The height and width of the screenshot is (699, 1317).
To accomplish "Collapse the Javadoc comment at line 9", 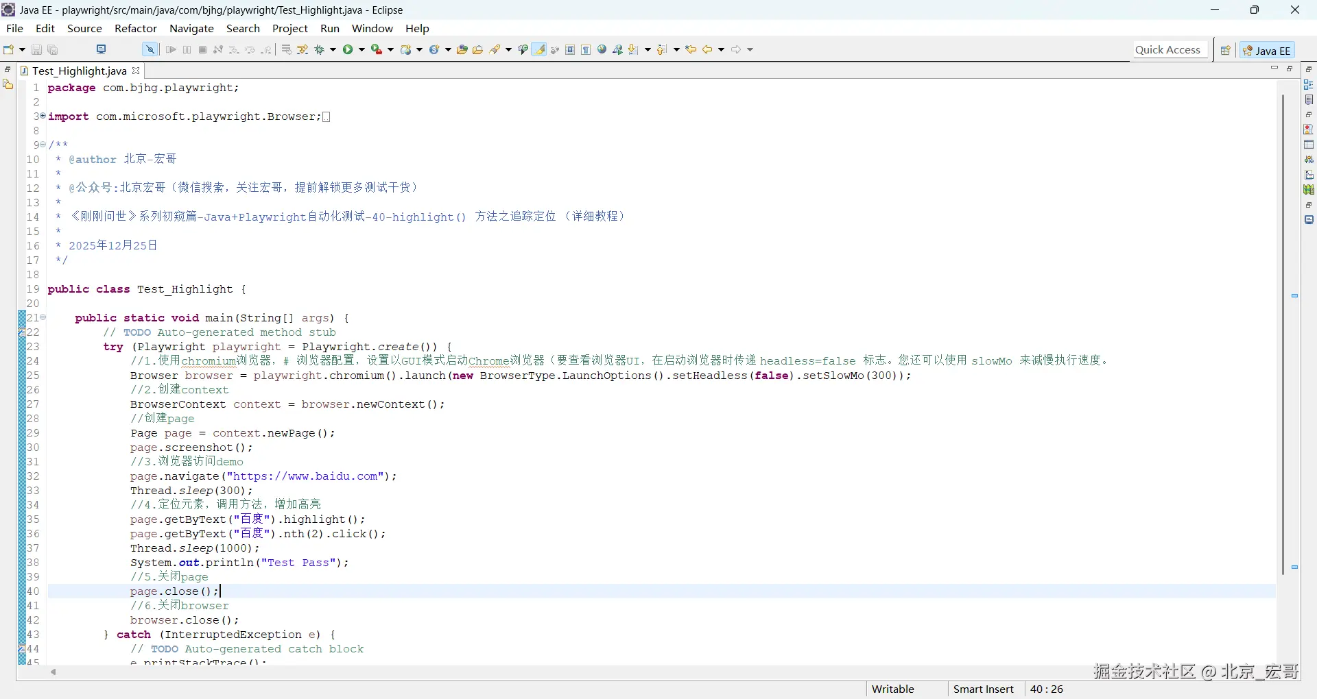I will [x=43, y=145].
